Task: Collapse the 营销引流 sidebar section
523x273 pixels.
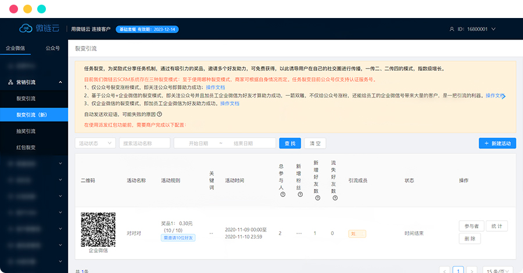Action: click(x=61, y=82)
